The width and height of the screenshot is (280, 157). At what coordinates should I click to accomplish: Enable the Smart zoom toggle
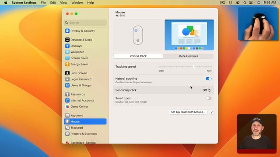point(209,98)
